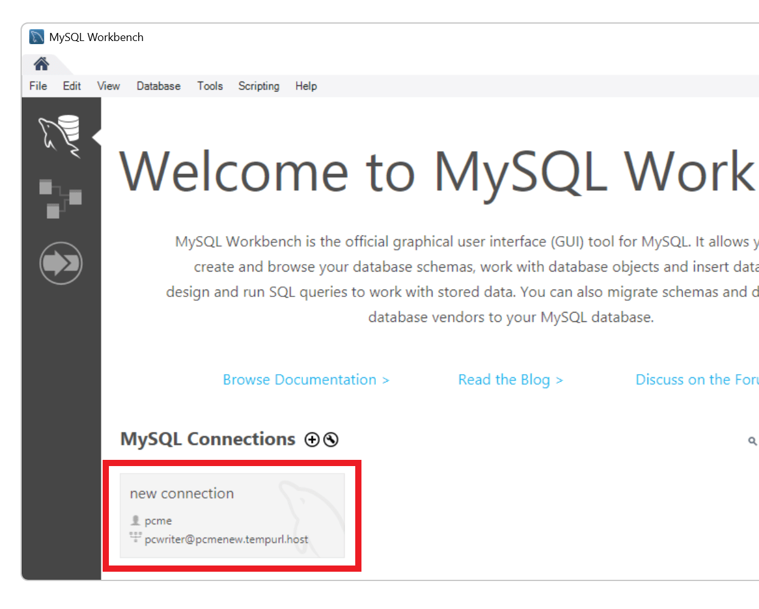
Task: Click the Discuss on the Forums link
Action: (x=697, y=380)
